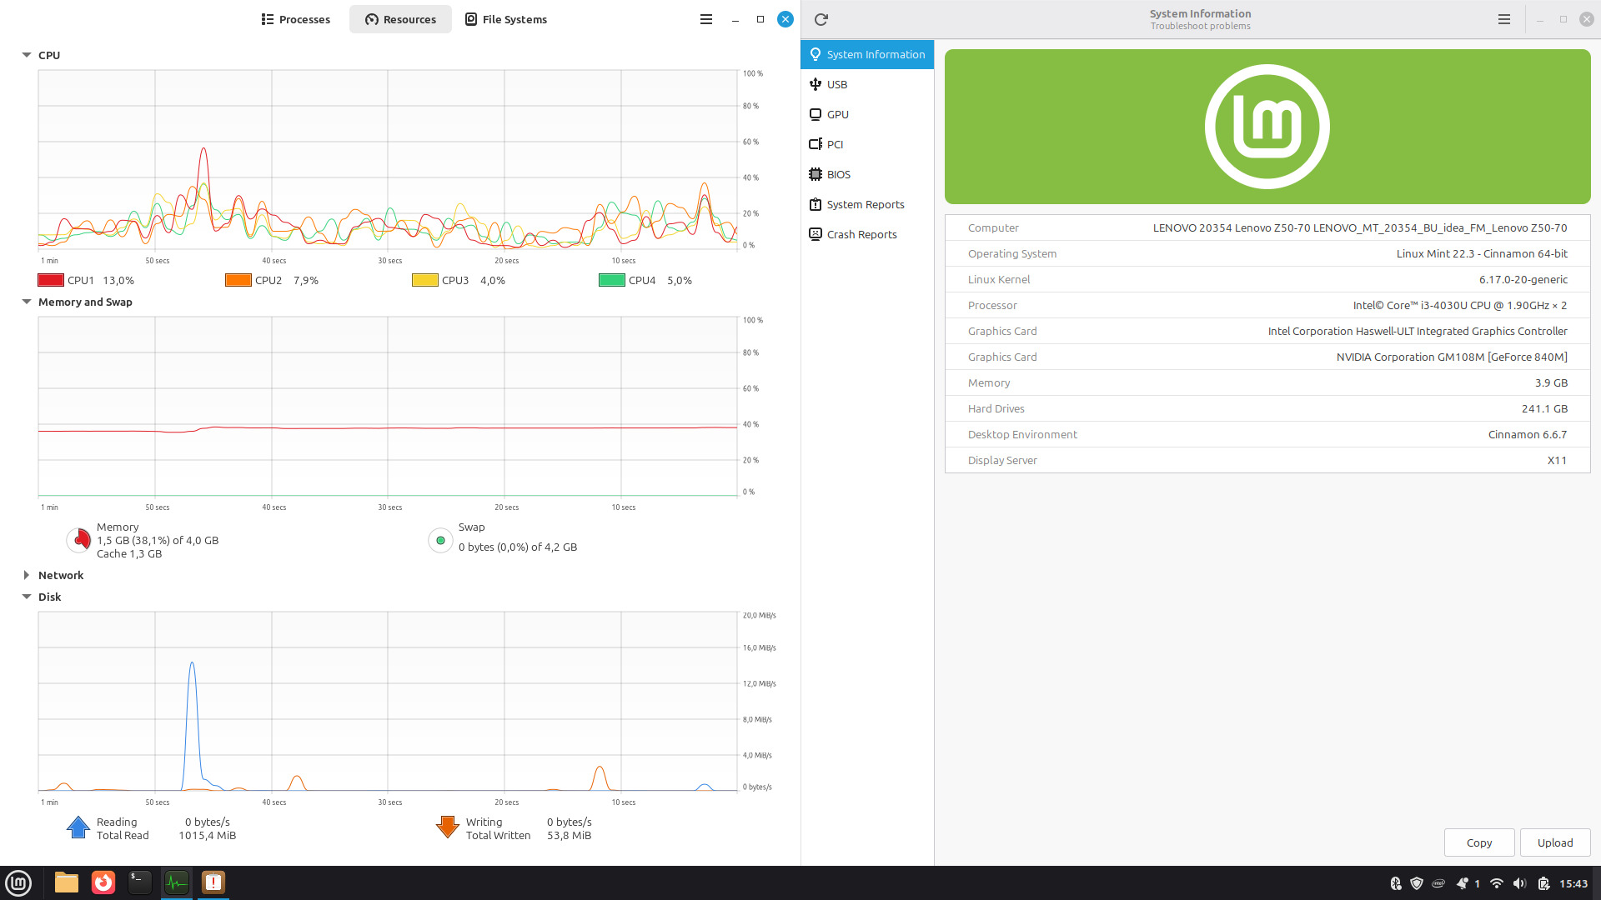The height and width of the screenshot is (900, 1601).
Task: Collapse the Disk section
Action: [x=27, y=597]
